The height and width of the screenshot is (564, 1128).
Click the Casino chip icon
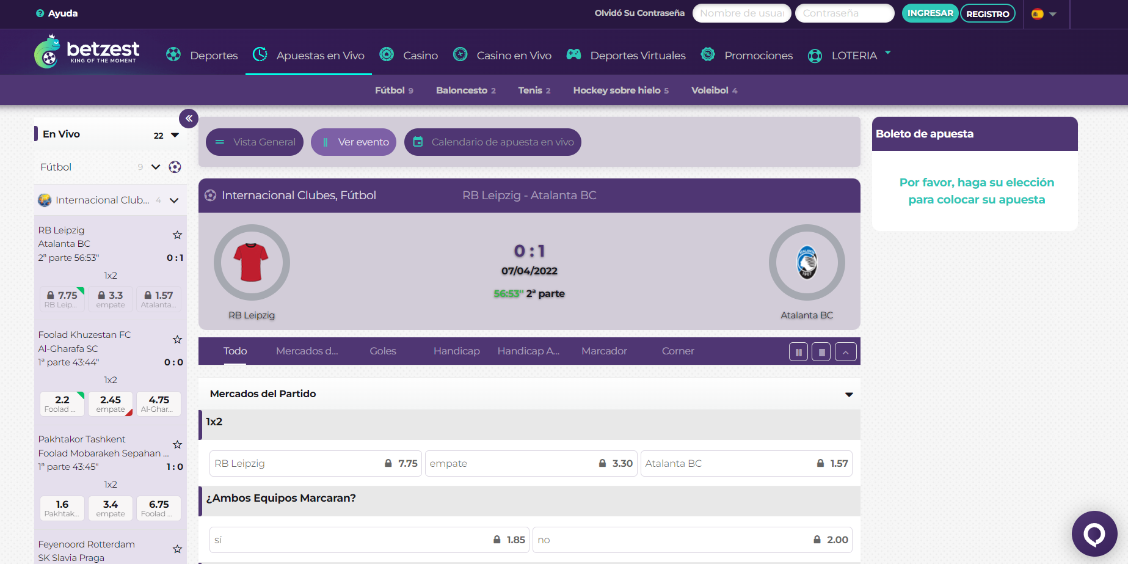[387, 54]
